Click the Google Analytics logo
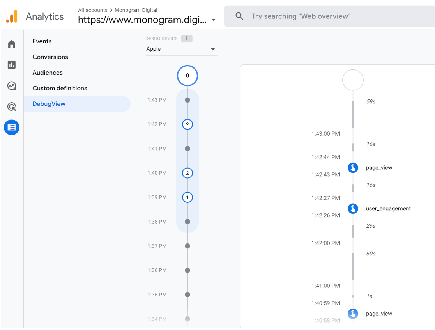The height and width of the screenshot is (330, 435). [x=12, y=16]
